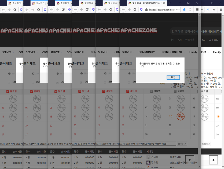Image resolution: width=224 pixels, height=169 pixels.
Task: Open the hamburger menu in the front window
Action: click(197, 9)
